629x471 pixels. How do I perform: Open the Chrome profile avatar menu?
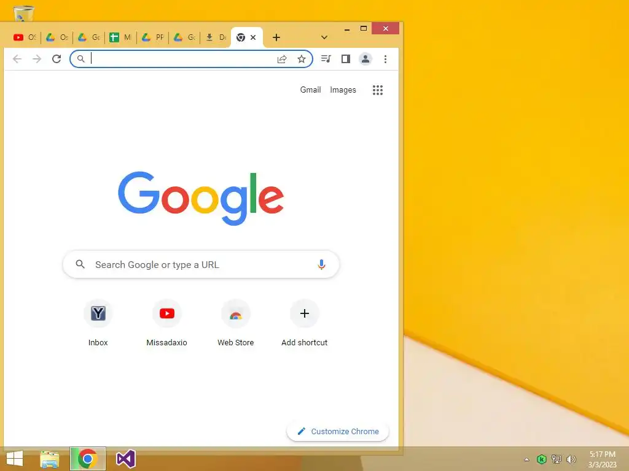[x=365, y=59]
